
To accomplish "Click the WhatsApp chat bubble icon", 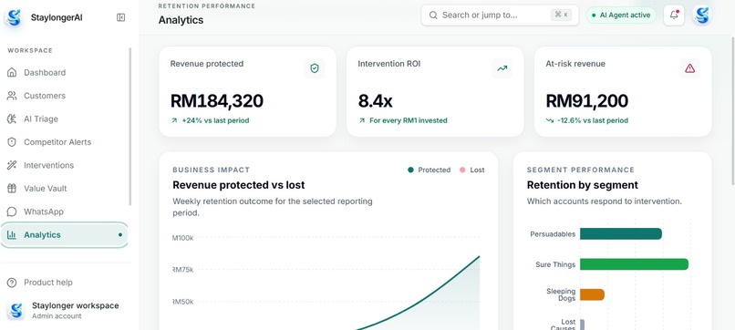I will coord(12,211).
